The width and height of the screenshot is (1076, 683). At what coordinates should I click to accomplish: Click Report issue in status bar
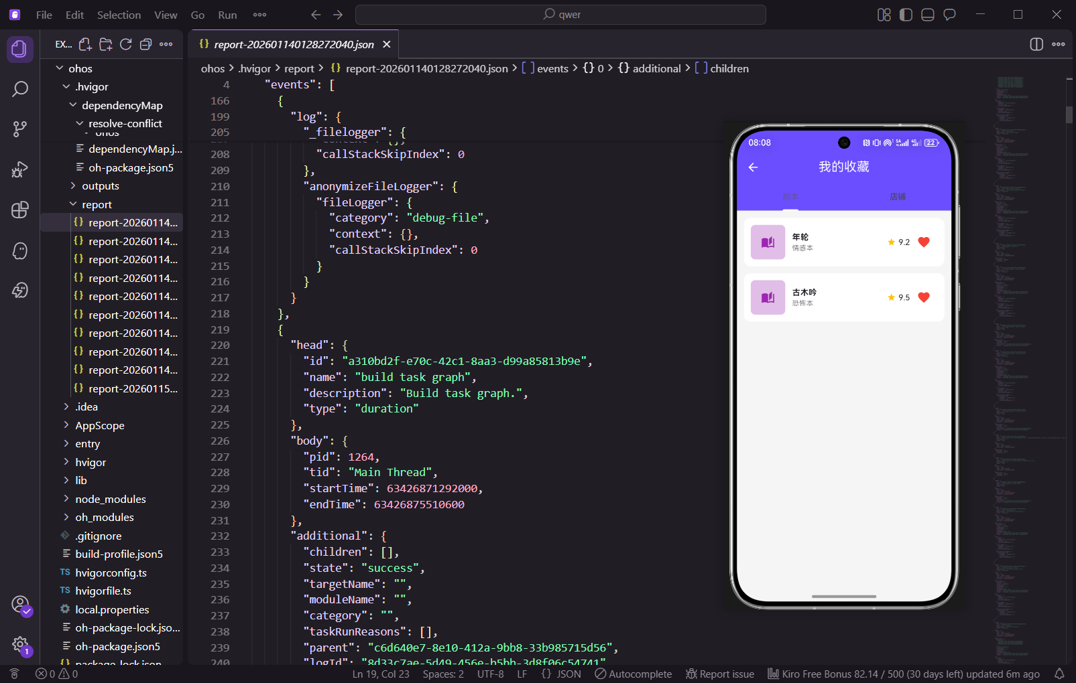719,674
